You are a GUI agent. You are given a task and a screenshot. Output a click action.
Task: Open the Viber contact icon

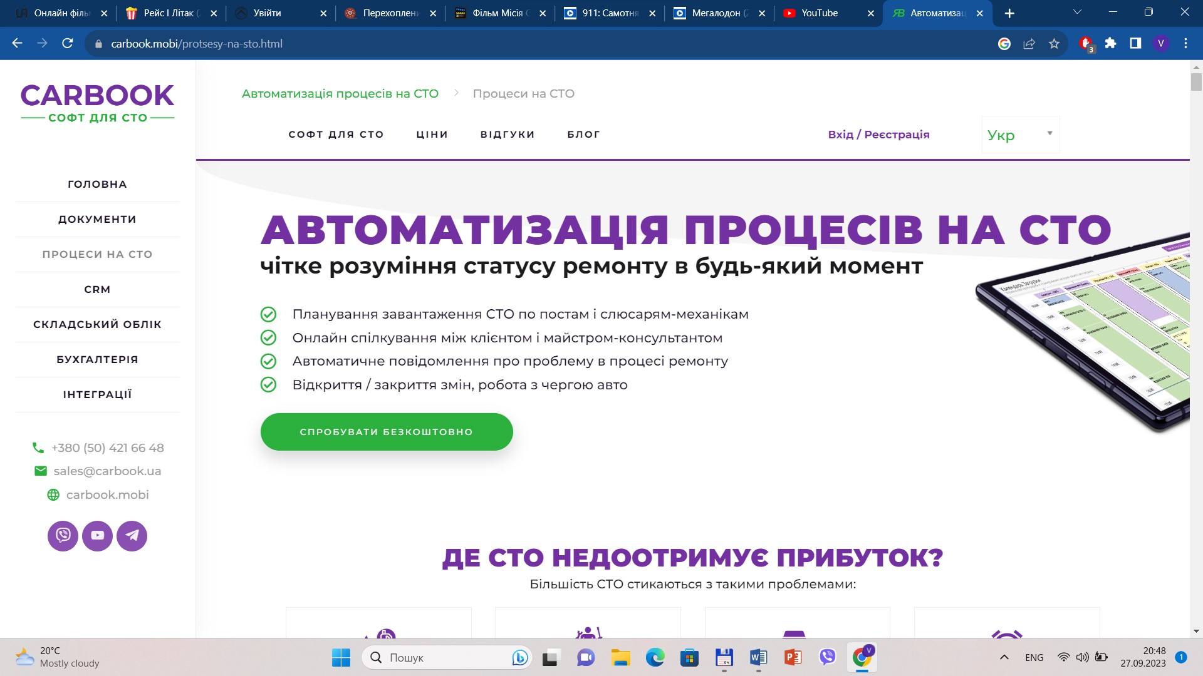pyautogui.click(x=63, y=536)
